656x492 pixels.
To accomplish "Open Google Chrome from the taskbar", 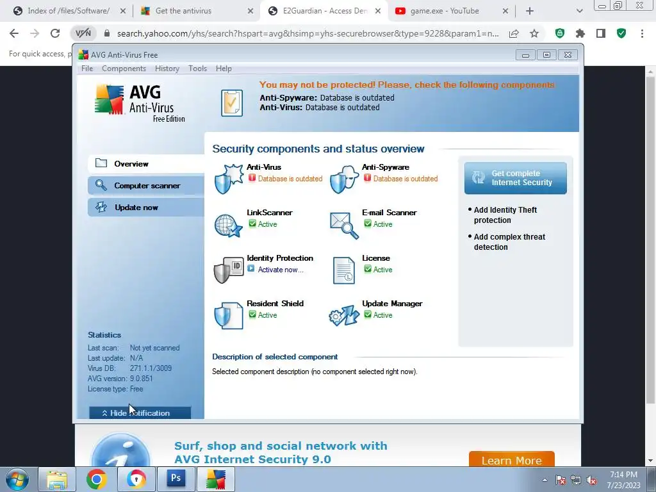I will pos(97,479).
